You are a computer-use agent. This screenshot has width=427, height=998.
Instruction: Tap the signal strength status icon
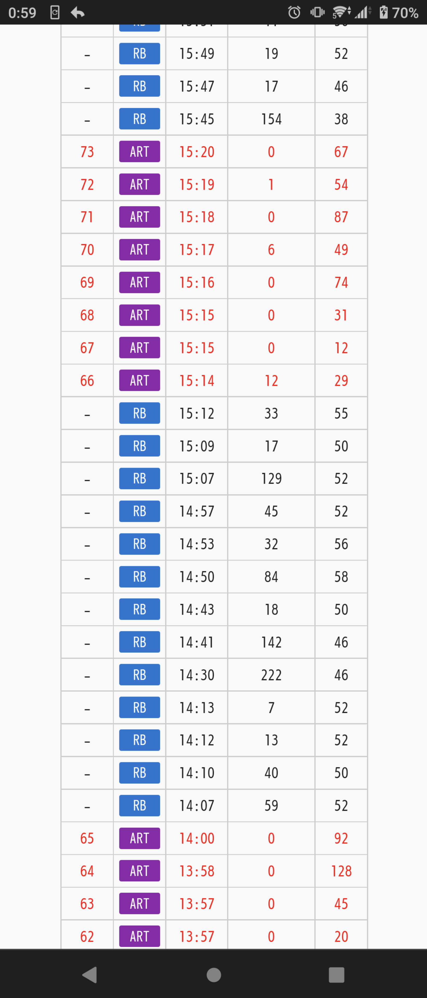point(362,12)
